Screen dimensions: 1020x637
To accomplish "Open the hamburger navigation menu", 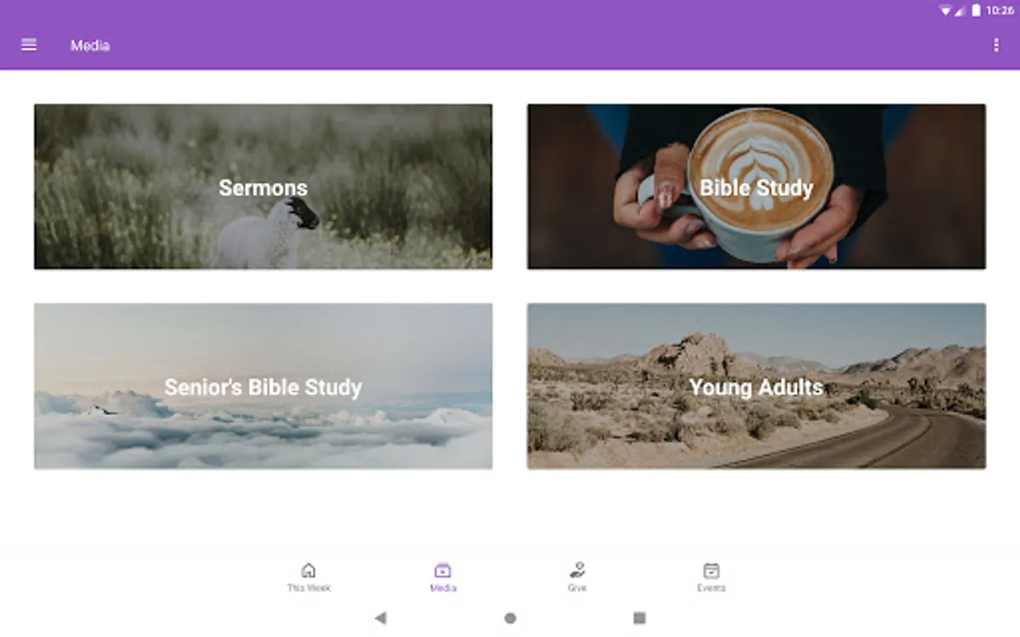I will point(29,45).
